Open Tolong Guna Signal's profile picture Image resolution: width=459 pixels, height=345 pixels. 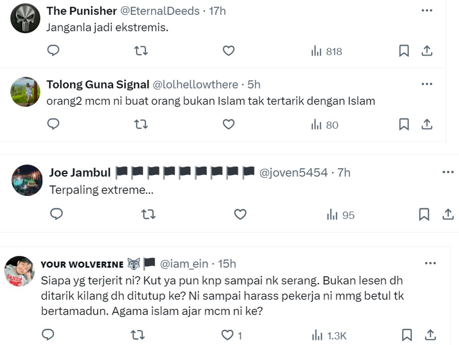click(25, 92)
